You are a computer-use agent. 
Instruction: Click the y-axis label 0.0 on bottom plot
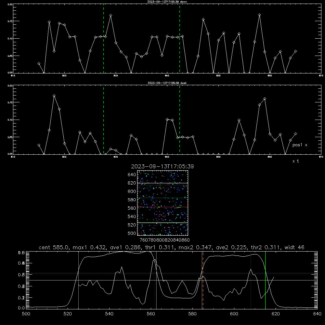tap(21, 308)
